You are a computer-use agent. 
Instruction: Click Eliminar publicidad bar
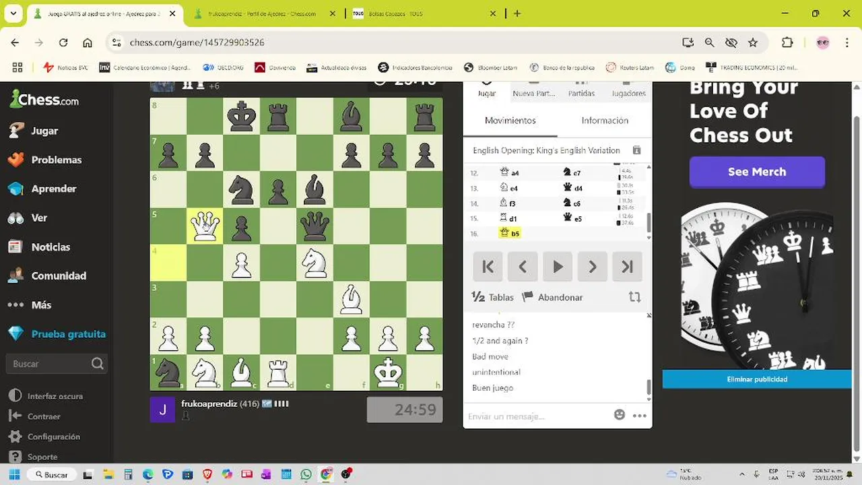(x=757, y=379)
